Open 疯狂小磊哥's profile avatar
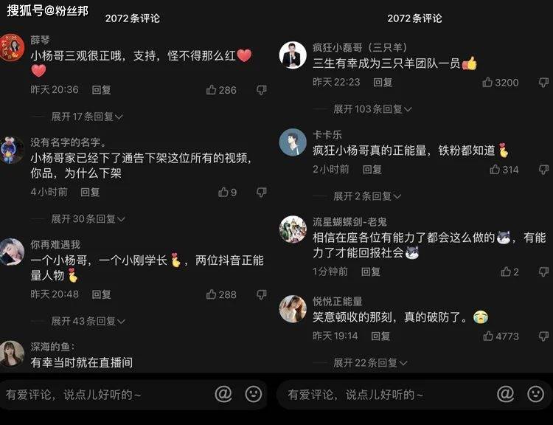Screen dimensions: 553x425 click(x=293, y=55)
